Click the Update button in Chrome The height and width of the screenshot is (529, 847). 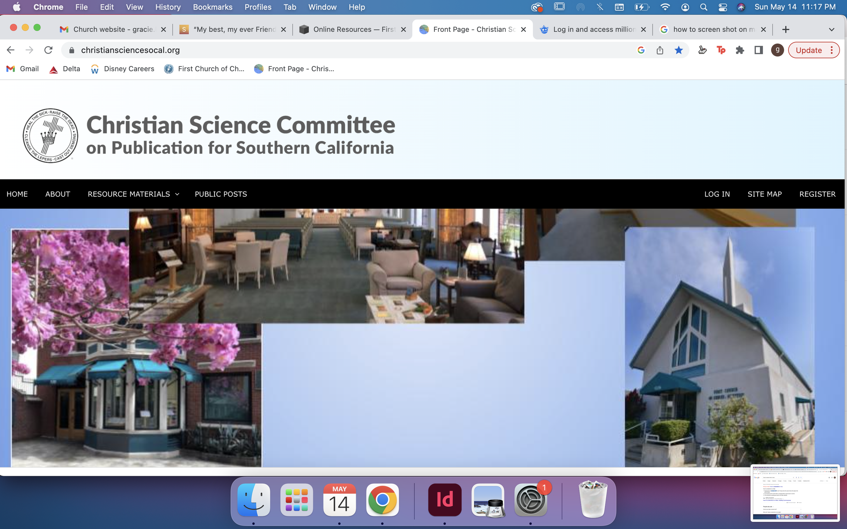[x=808, y=50]
